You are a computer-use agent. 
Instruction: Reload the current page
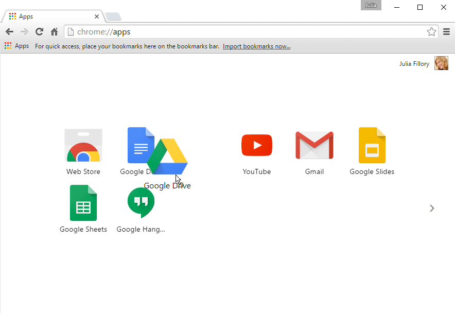tap(39, 32)
